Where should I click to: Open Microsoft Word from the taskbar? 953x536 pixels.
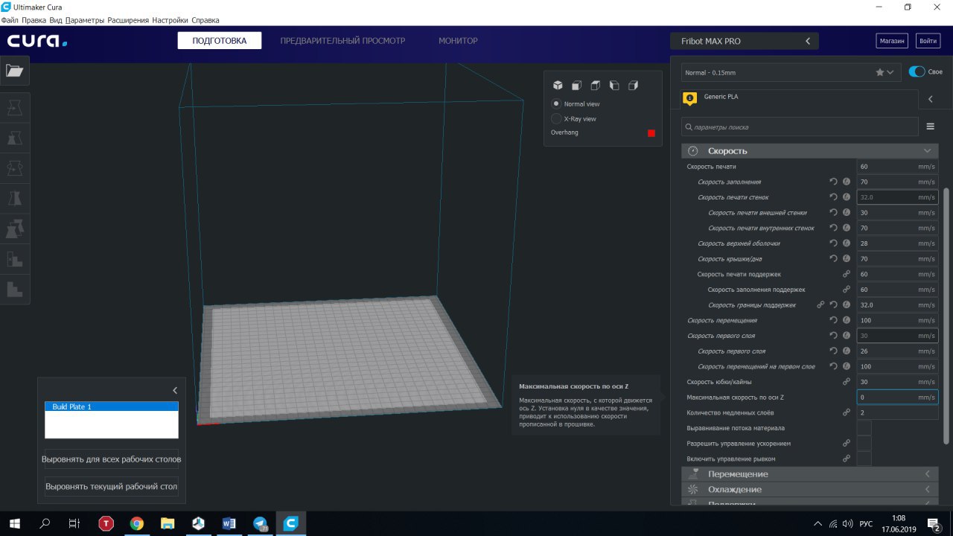point(229,523)
